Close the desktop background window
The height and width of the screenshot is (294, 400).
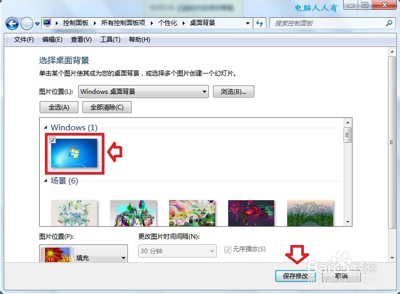tap(385, 5)
